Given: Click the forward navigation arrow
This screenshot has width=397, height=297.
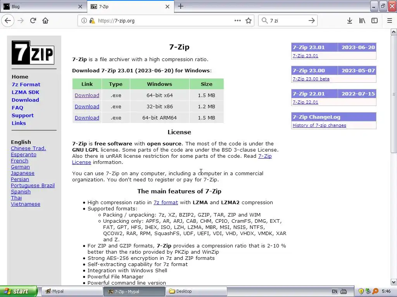Looking at the screenshot, I should point(21,21).
